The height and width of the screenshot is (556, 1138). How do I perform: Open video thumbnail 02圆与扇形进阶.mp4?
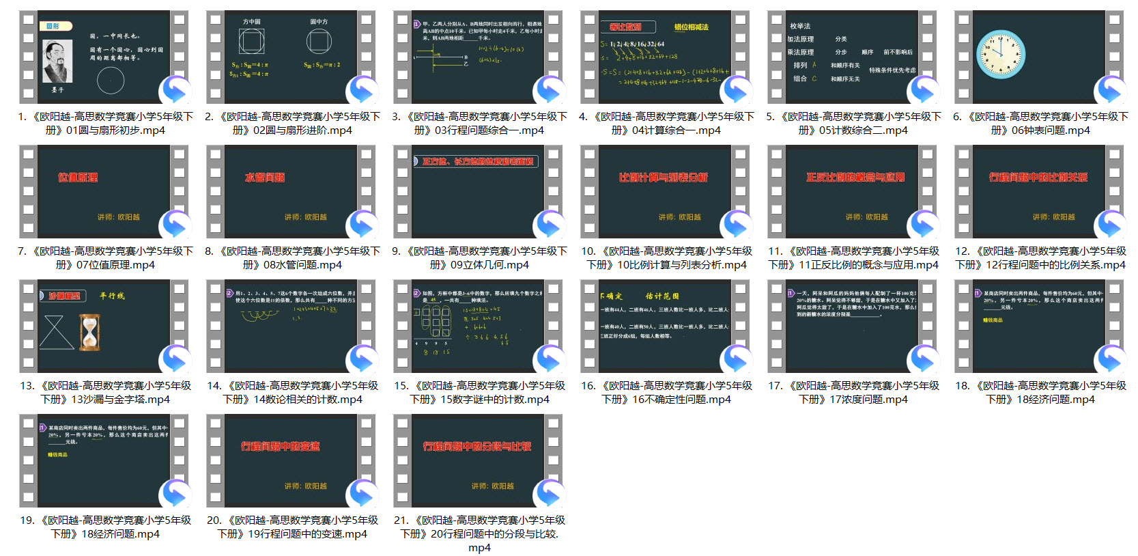291,57
